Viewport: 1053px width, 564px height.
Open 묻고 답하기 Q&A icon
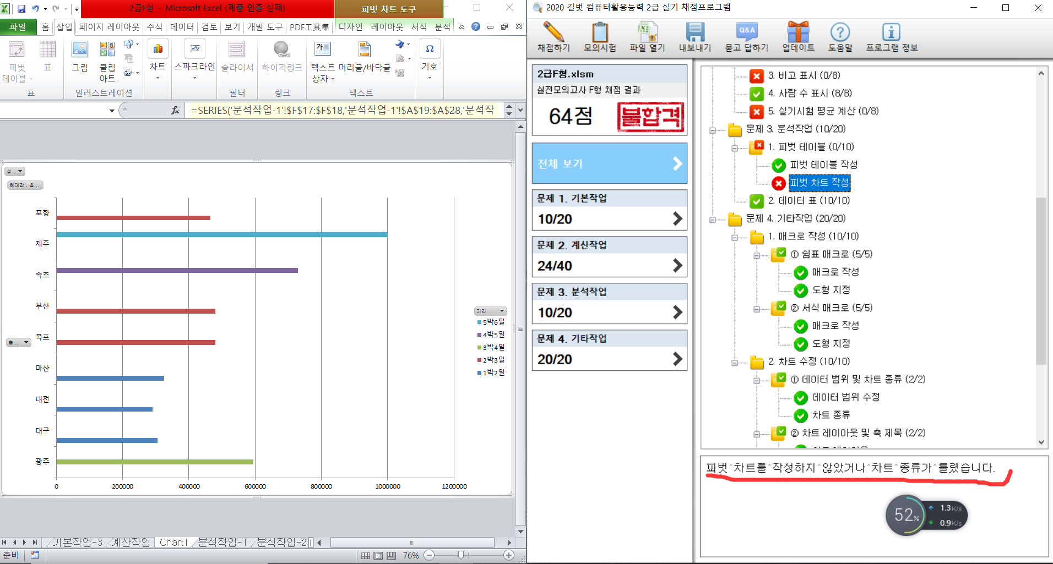746,33
